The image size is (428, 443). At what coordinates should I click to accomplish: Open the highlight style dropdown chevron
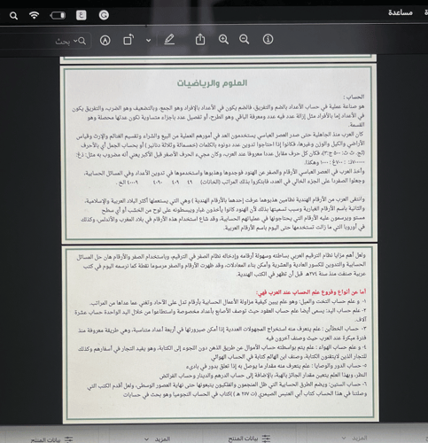click(x=149, y=41)
